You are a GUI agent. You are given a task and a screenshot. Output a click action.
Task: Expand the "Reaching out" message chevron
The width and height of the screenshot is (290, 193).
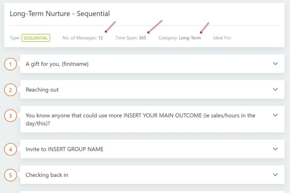pos(275,90)
